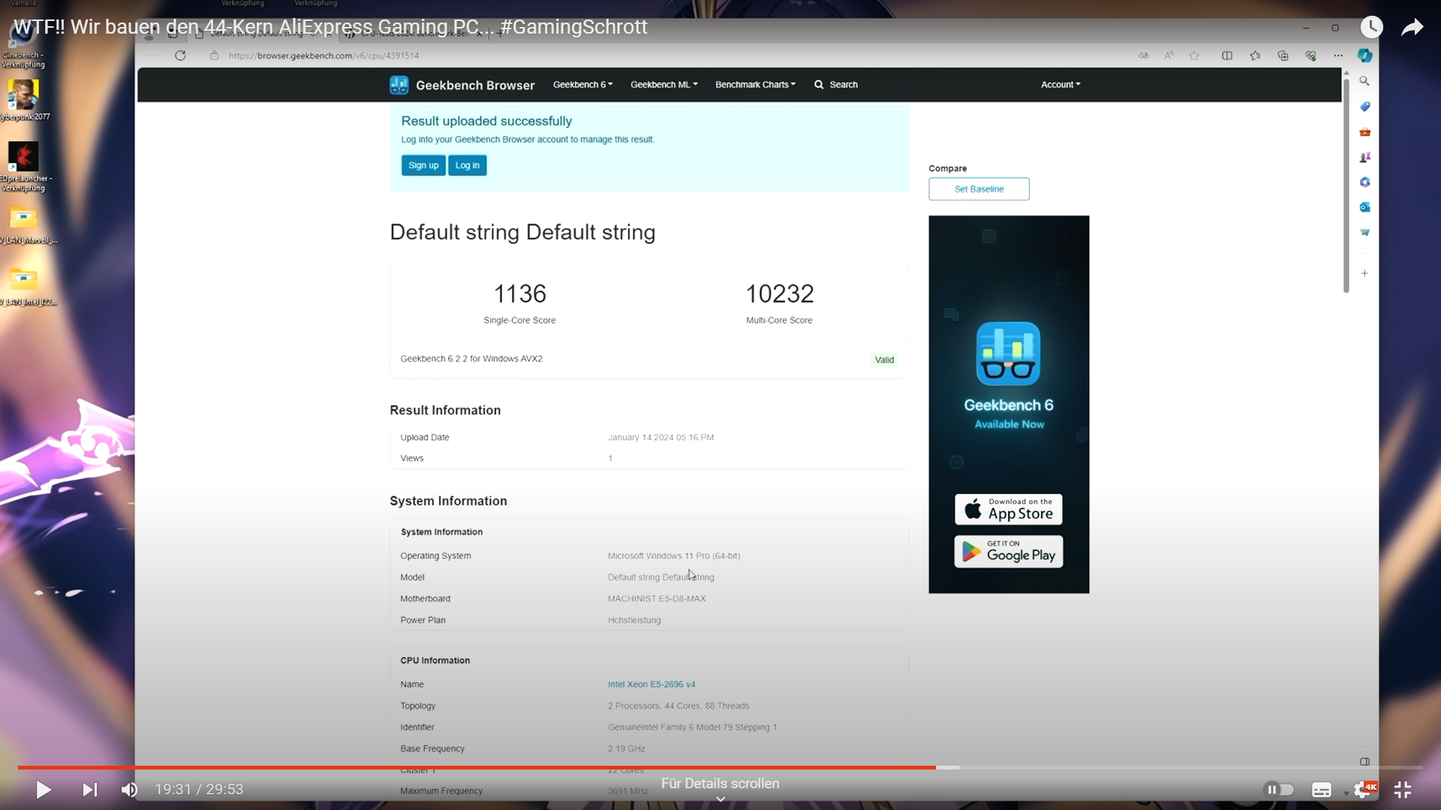The height and width of the screenshot is (810, 1441).
Task: Open the Outlook sidebar icon
Action: click(1365, 207)
